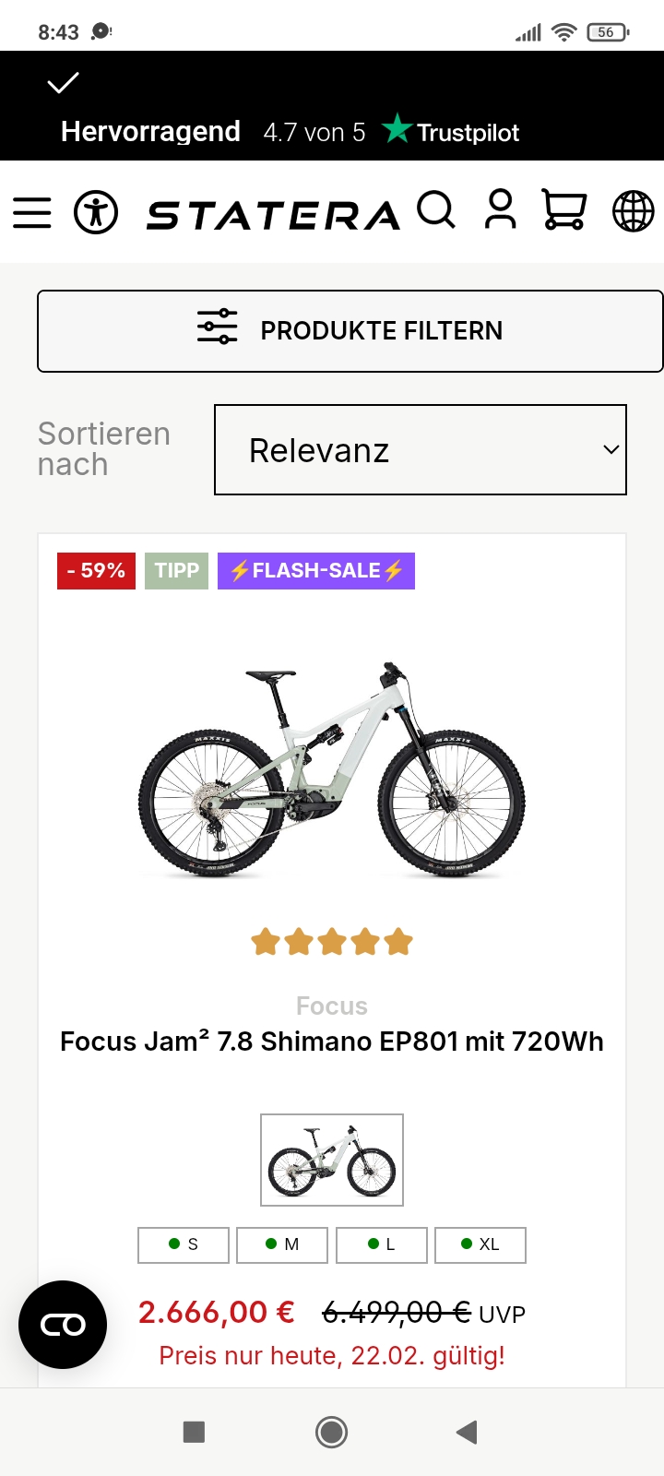Tap the search magnifier icon
Image resolution: width=664 pixels, height=1476 pixels.
(x=435, y=210)
